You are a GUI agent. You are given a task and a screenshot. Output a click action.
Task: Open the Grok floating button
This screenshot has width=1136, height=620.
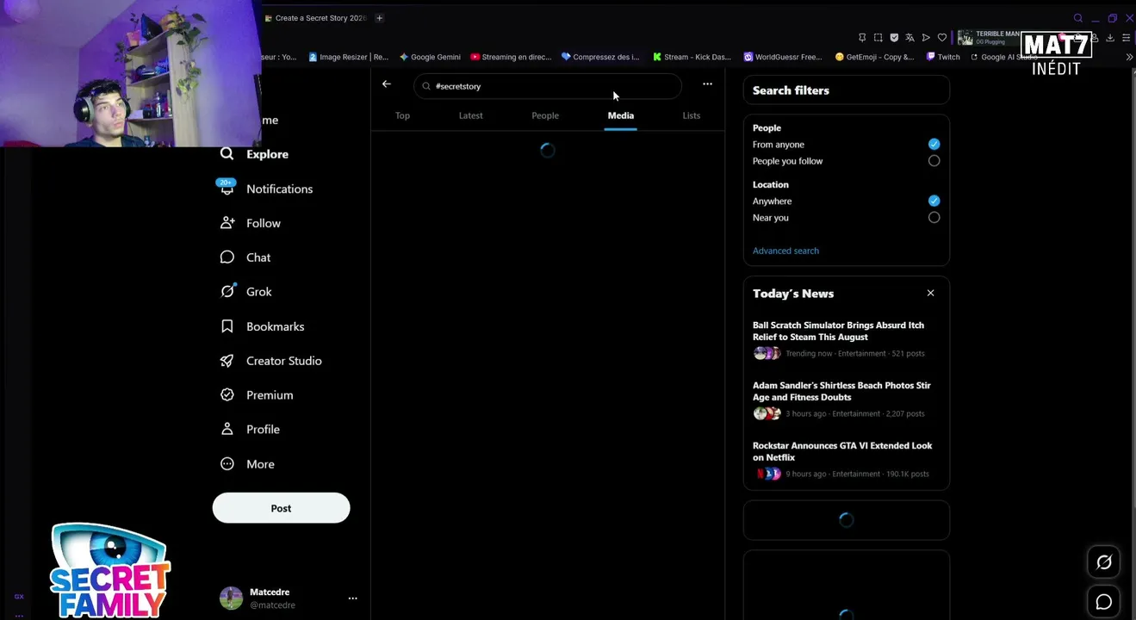(1104, 562)
